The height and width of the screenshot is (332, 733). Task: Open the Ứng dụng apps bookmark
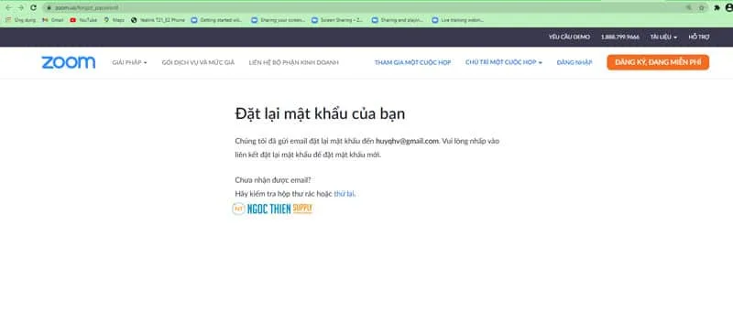pos(20,20)
